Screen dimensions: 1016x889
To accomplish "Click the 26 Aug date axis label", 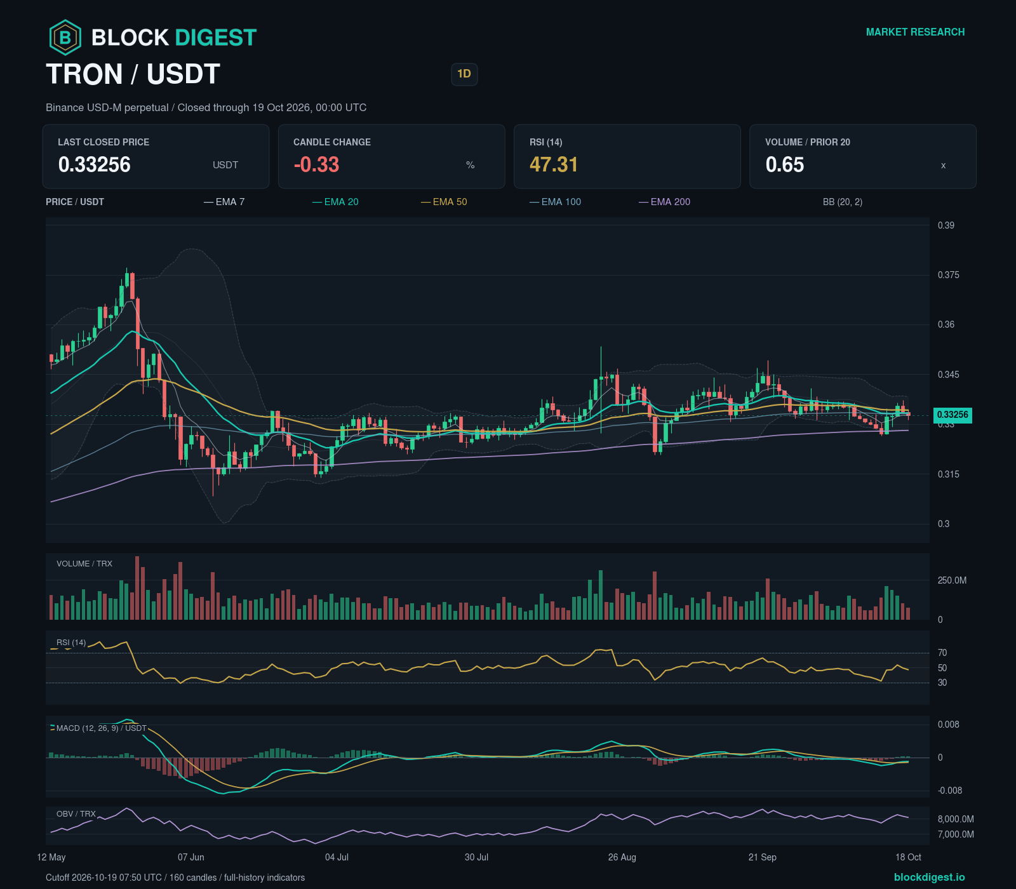I will pyautogui.click(x=622, y=857).
